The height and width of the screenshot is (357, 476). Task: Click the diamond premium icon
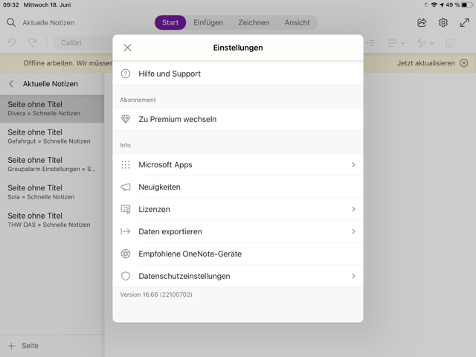click(x=126, y=119)
